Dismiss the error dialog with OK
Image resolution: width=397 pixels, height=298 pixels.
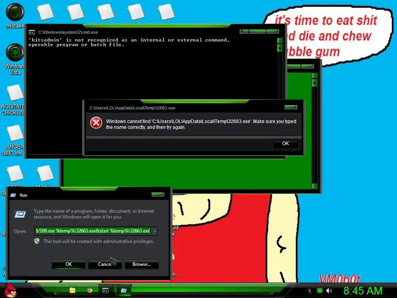tap(285, 144)
